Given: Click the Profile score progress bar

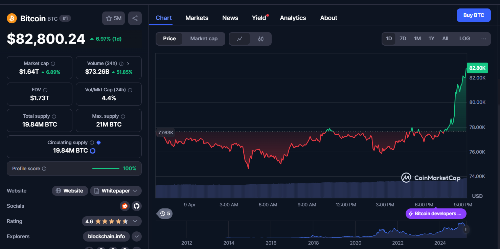Looking at the screenshot, I should [x=106, y=168].
